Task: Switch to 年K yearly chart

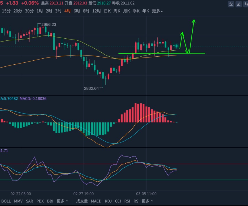Action: (146, 11)
